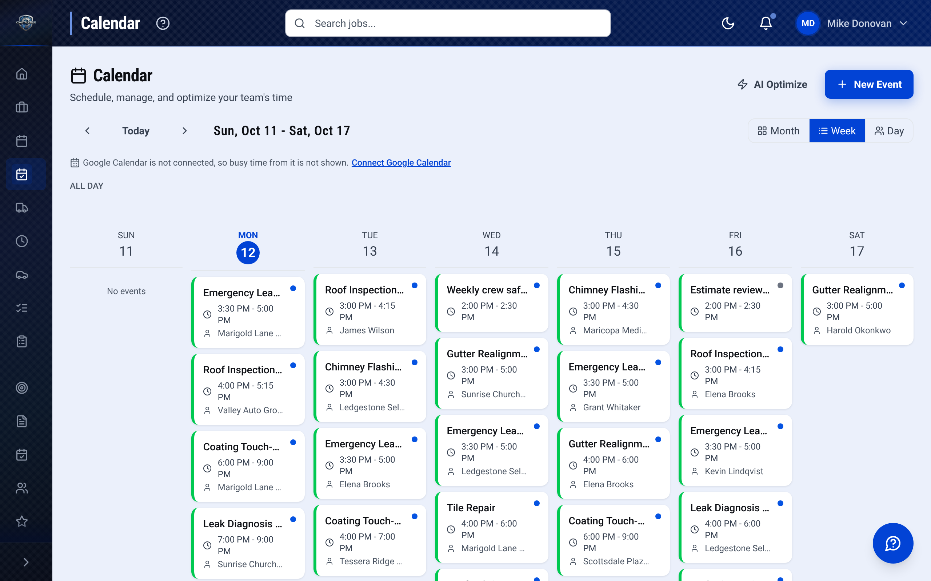Open Monday Roof Inspection 4:00 PM event

point(248,389)
